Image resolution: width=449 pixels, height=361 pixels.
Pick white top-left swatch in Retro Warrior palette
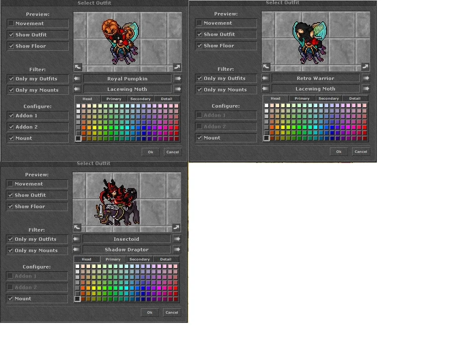pyautogui.click(x=266, y=106)
